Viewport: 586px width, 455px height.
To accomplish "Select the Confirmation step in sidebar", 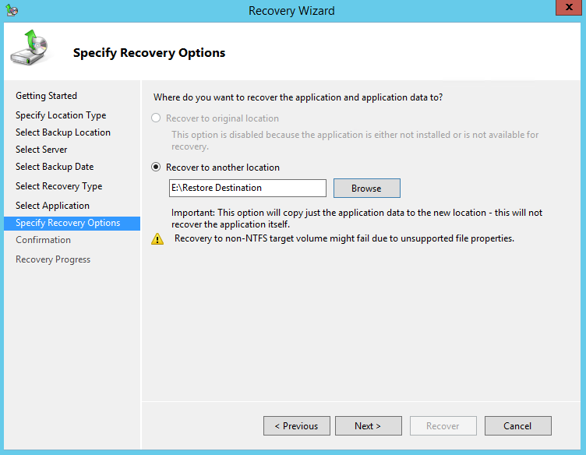I will 43,240.
